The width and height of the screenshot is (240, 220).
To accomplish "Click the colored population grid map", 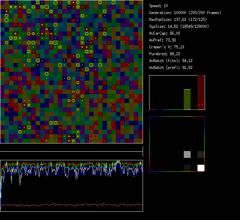I will (71, 71).
